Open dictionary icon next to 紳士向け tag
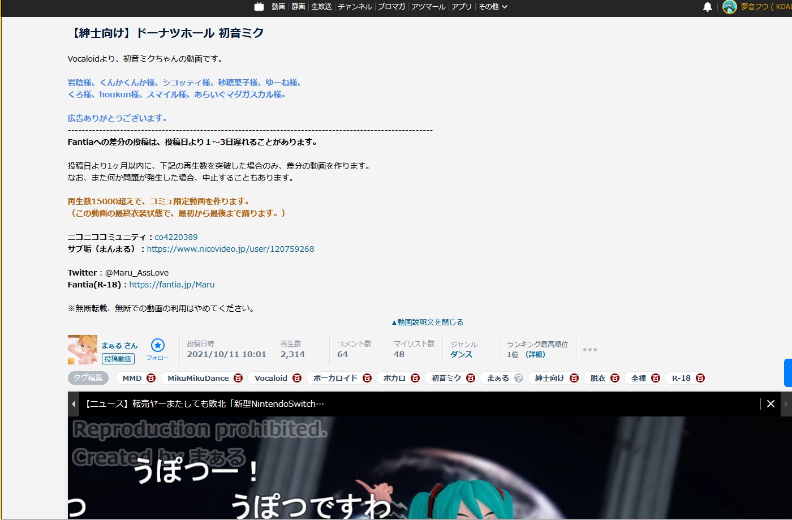792x520 pixels. [574, 378]
